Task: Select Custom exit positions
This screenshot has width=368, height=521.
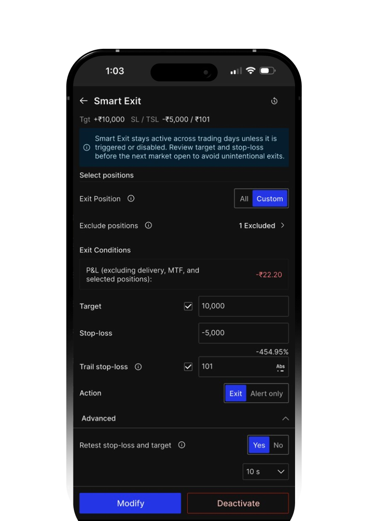Action: pos(270,199)
